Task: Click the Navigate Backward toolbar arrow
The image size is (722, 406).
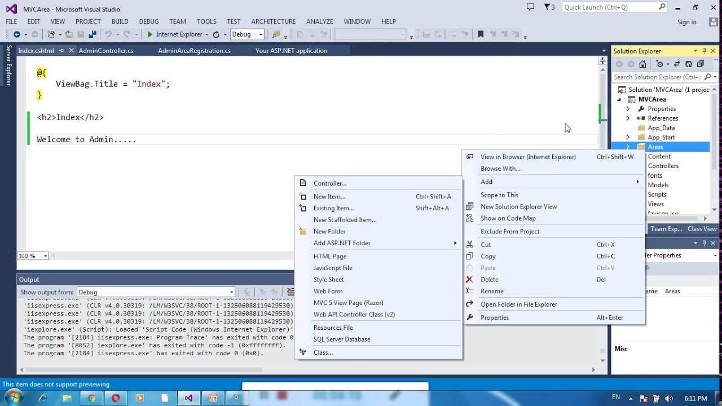Action: (x=16, y=34)
